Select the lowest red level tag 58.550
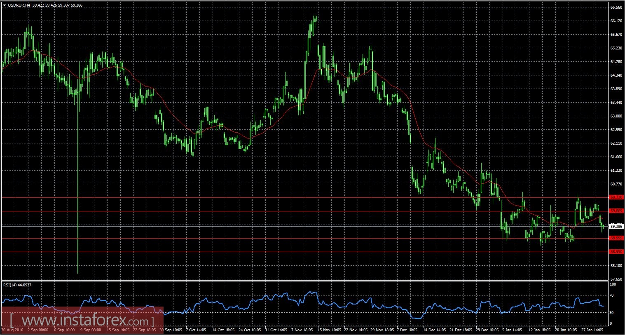The height and width of the screenshot is (335, 625). (617, 251)
